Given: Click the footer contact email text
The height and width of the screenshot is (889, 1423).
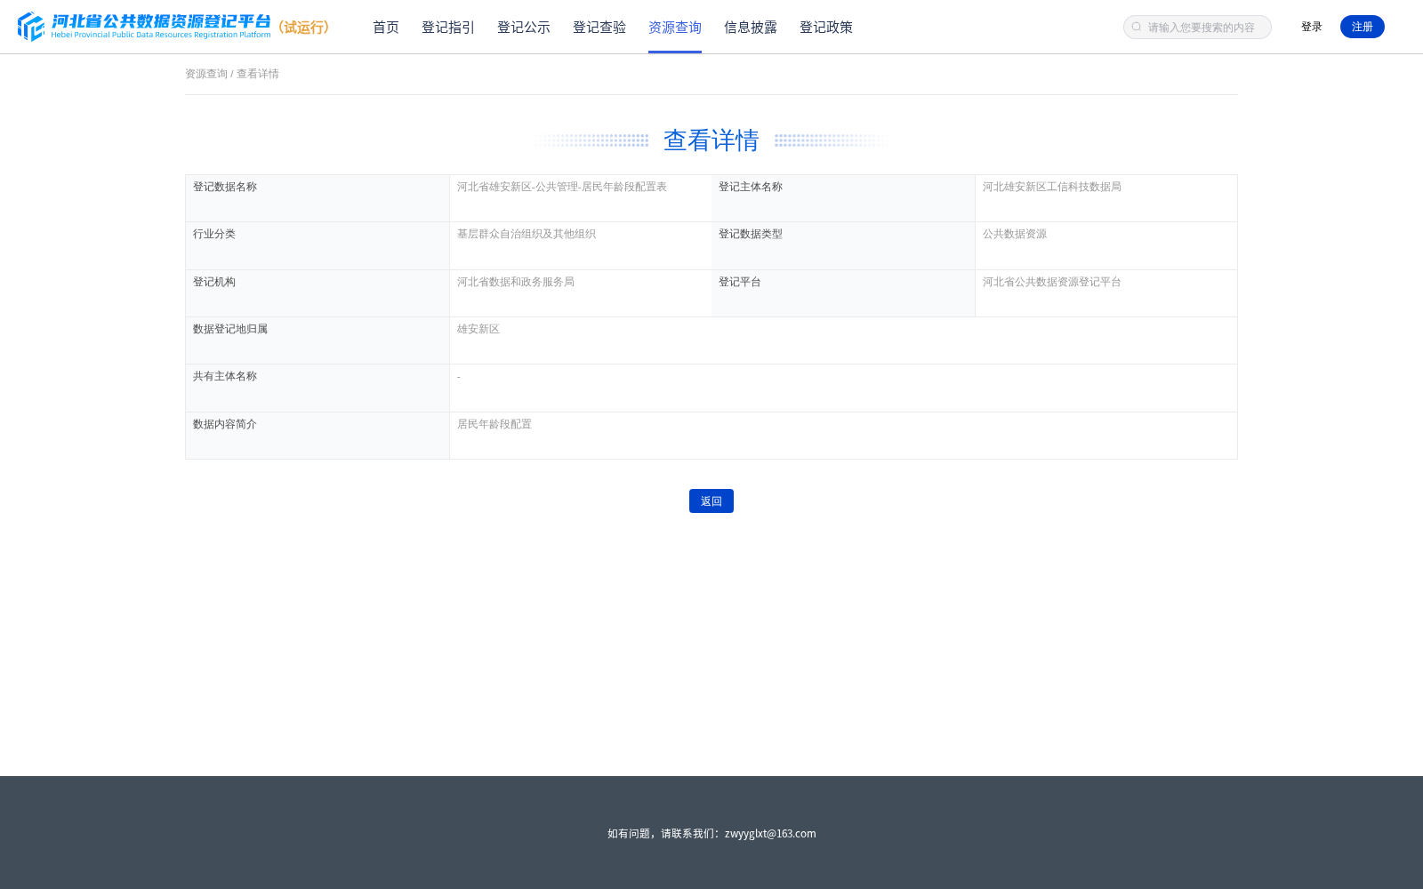Looking at the screenshot, I should click(770, 833).
